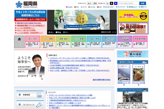Stop the slideshow with 停止
This screenshot has height=109, width=164.
58,32
